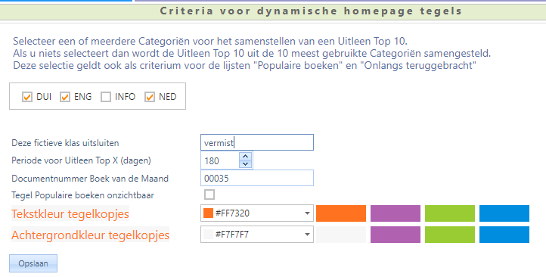The height and width of the screenshot is (277, 546).
Task: Pick the blue Tekstkleur swatch
Action: (504, 213)
